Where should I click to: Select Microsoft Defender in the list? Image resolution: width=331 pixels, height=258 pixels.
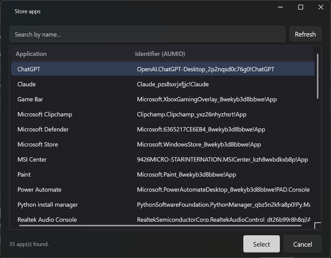tap(162, 129)
